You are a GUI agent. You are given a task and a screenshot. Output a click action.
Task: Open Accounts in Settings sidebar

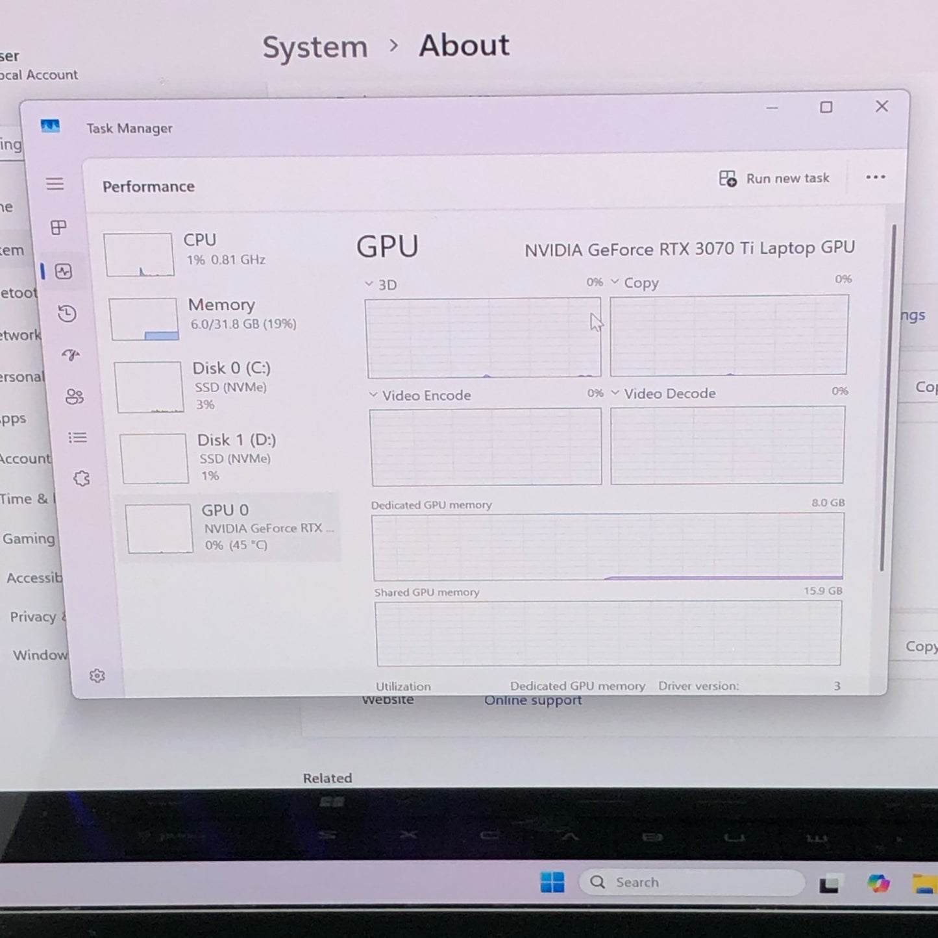point(25,459)
